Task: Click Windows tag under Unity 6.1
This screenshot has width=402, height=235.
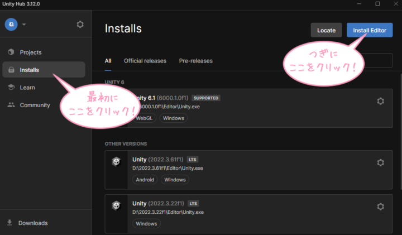Action: click(x=174, y=118)
